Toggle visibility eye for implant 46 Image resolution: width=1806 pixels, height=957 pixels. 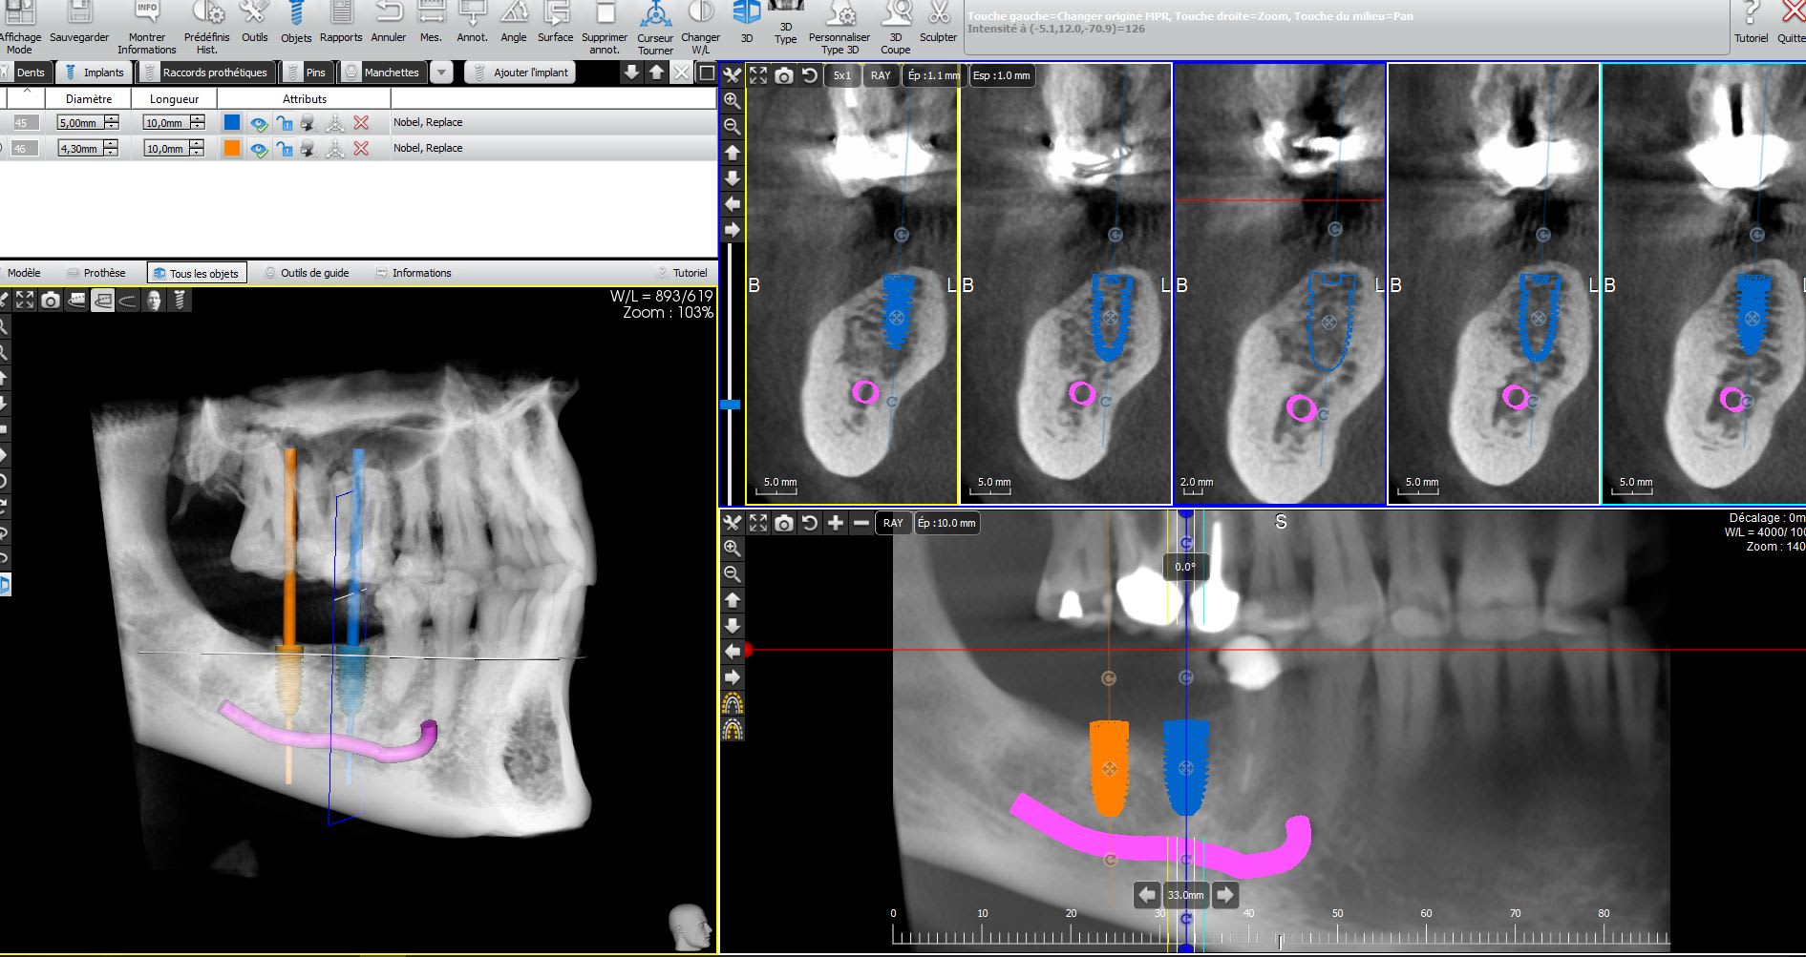pyautogui.click(x=258, y=149)
